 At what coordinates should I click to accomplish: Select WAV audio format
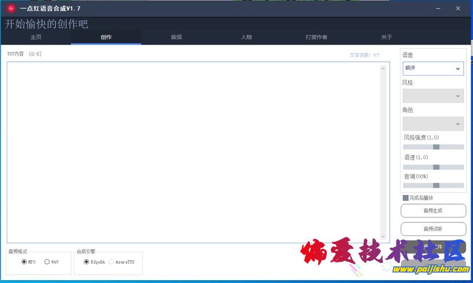click(x=47, y=262)
